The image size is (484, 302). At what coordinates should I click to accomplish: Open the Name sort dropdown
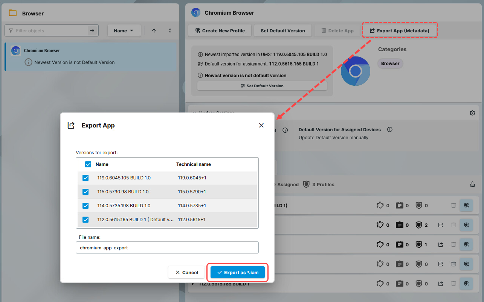[x=124, y=30]
